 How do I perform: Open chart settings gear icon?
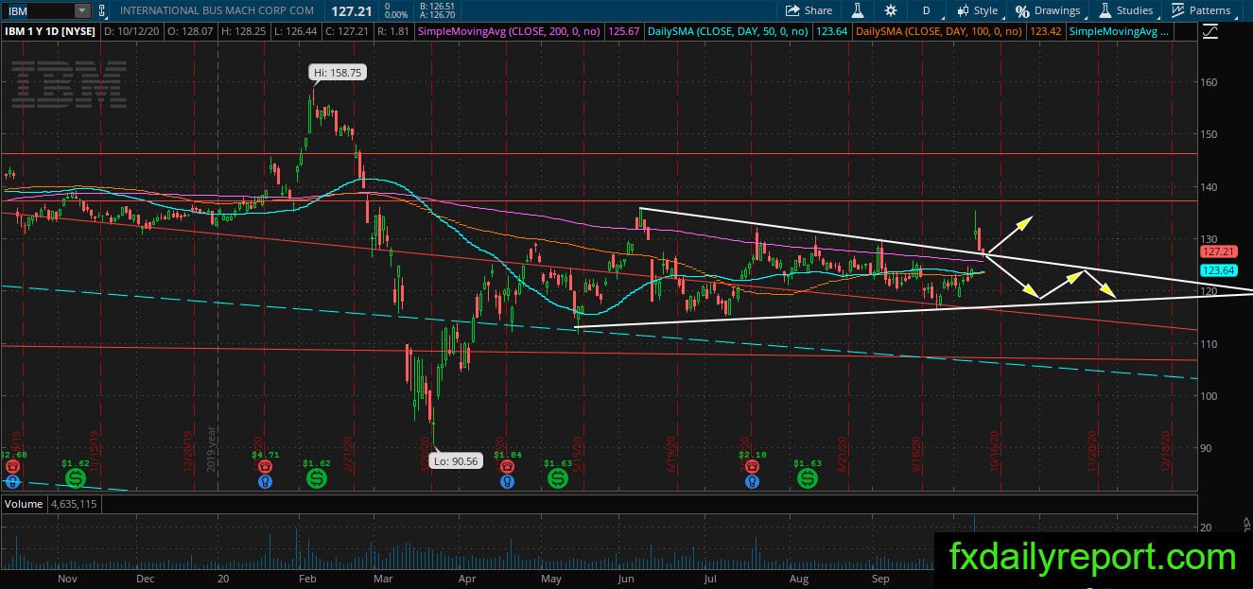coord(891,10)
